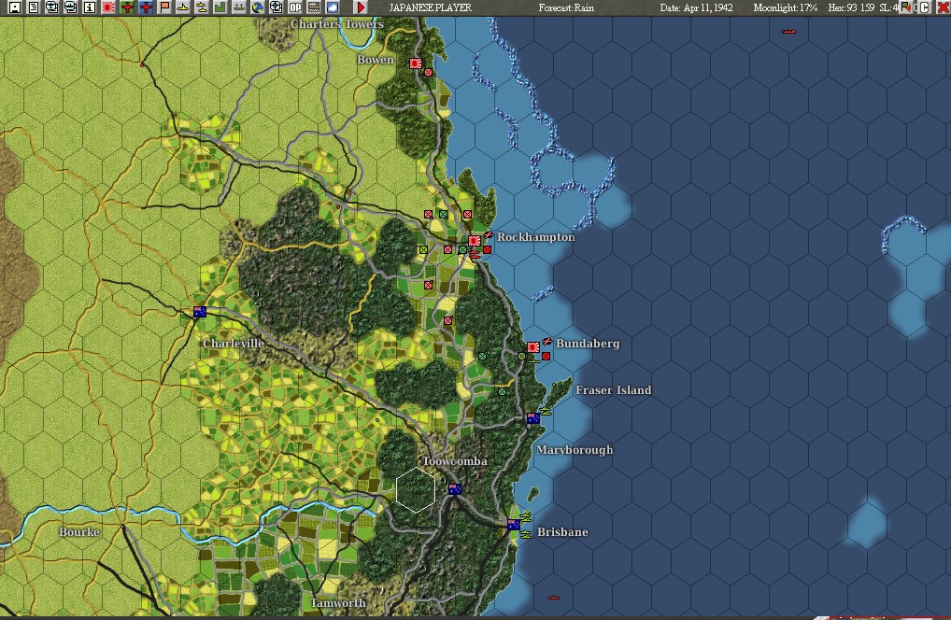This screenshot has width=951, height=620.
Task: Click the 'Moonlight: 17%' status text
Action: tap(785, 7)
